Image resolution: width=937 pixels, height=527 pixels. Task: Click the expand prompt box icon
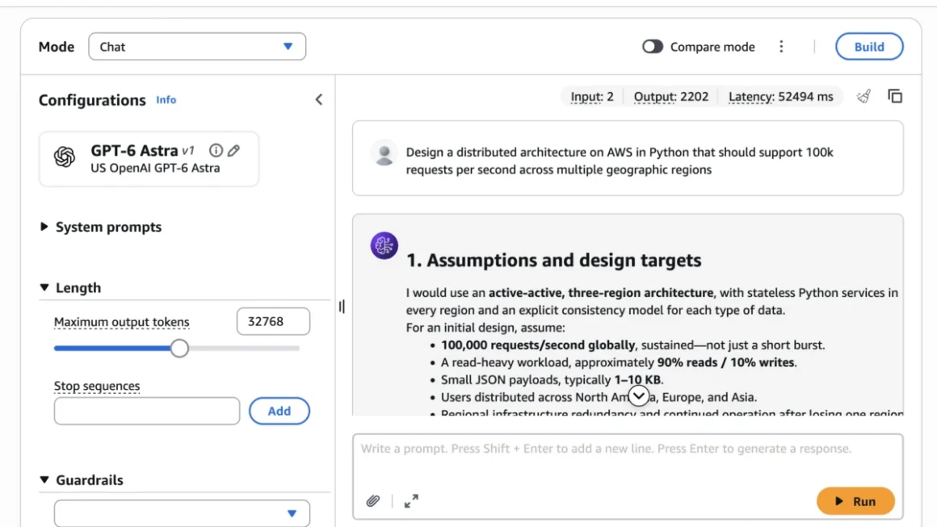point(411,500)
